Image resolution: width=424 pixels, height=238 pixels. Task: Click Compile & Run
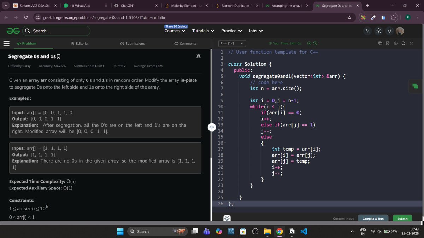373,219
